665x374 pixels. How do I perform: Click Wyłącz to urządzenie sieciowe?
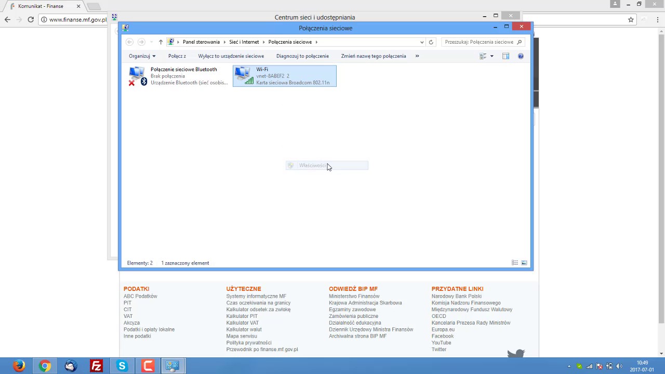click(231, 56)
